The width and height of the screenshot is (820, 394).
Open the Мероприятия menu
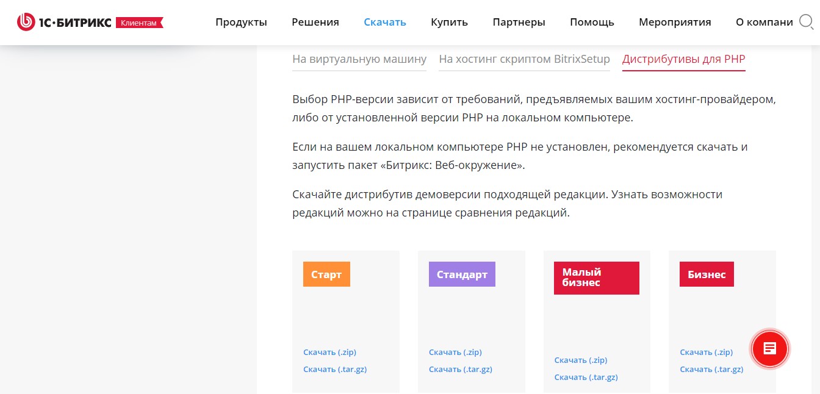point(675,23)
